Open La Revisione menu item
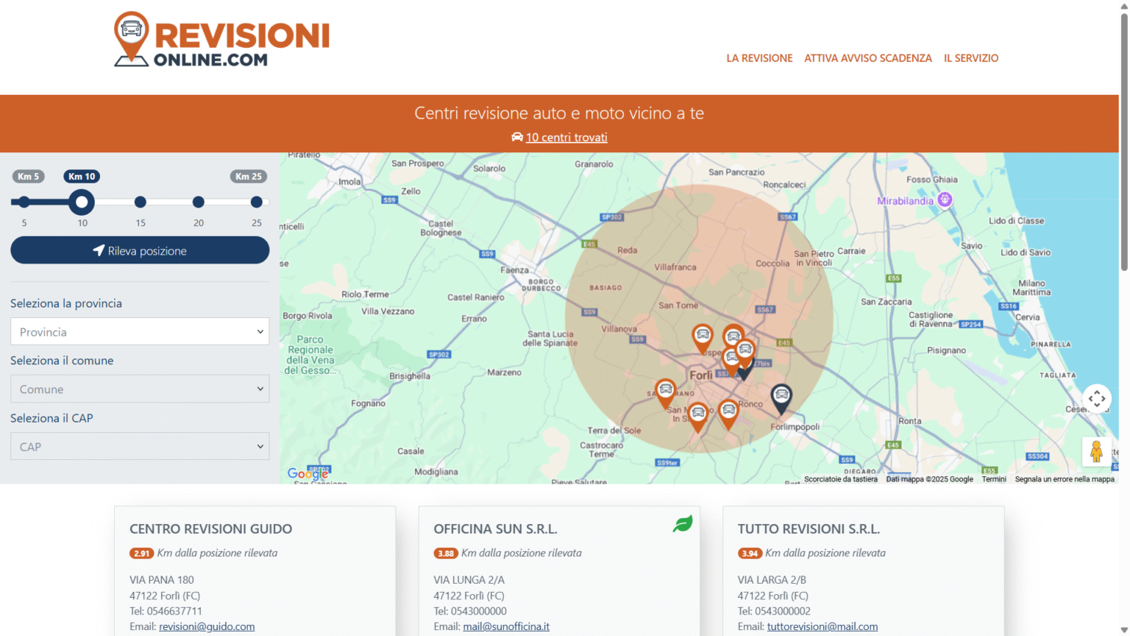This screenshot has height=636, width=1130. pyautogui.click(x=759, y=58)
